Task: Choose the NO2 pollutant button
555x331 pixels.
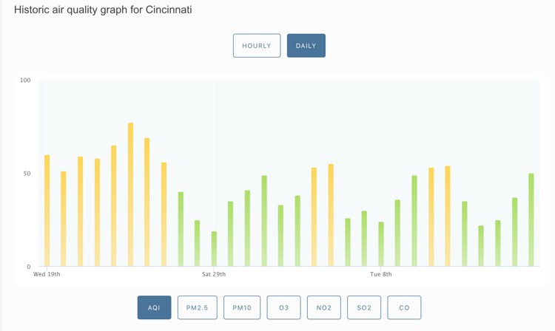Action: tap(324, 307)
